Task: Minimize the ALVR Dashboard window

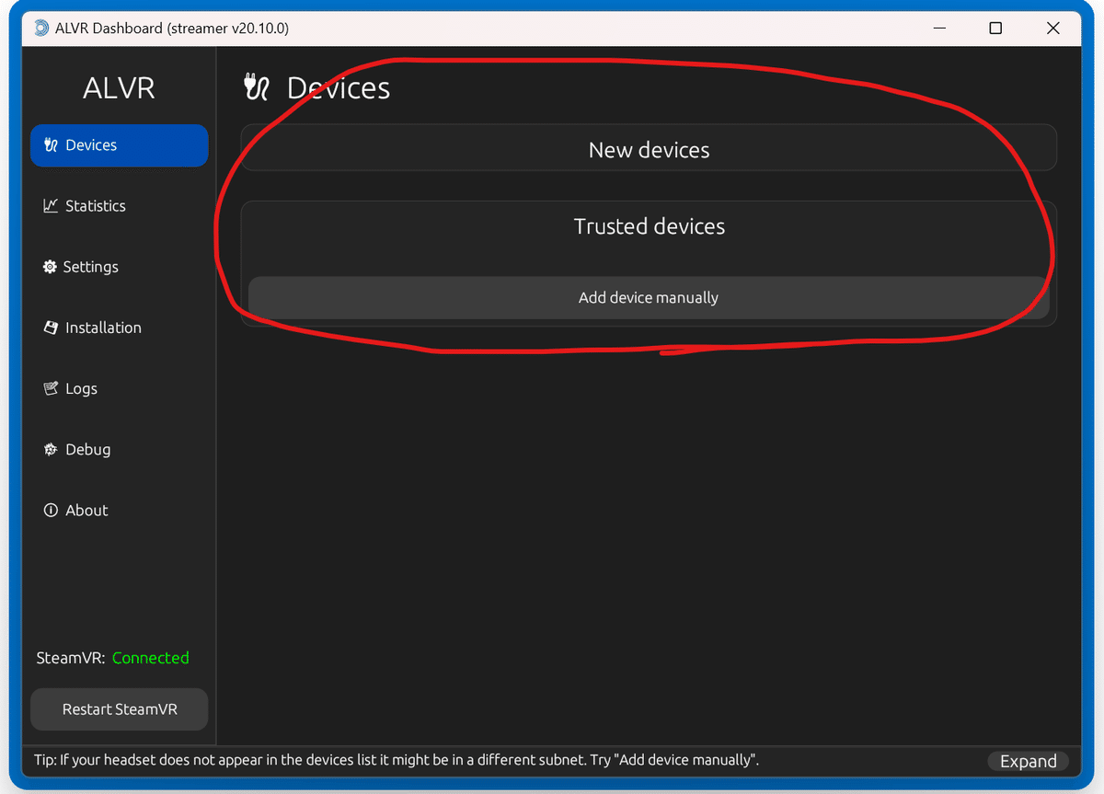Action: pos(939,29)
